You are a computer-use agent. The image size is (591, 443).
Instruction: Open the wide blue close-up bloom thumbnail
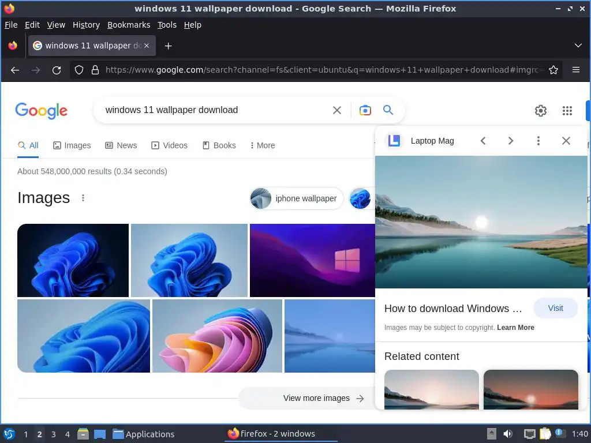(84, 336)
